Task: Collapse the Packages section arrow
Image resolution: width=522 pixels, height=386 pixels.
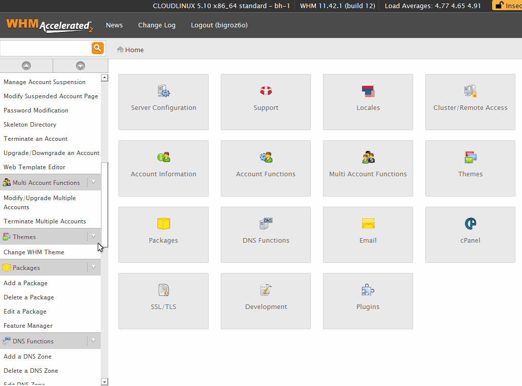Action: click(94, 267)
